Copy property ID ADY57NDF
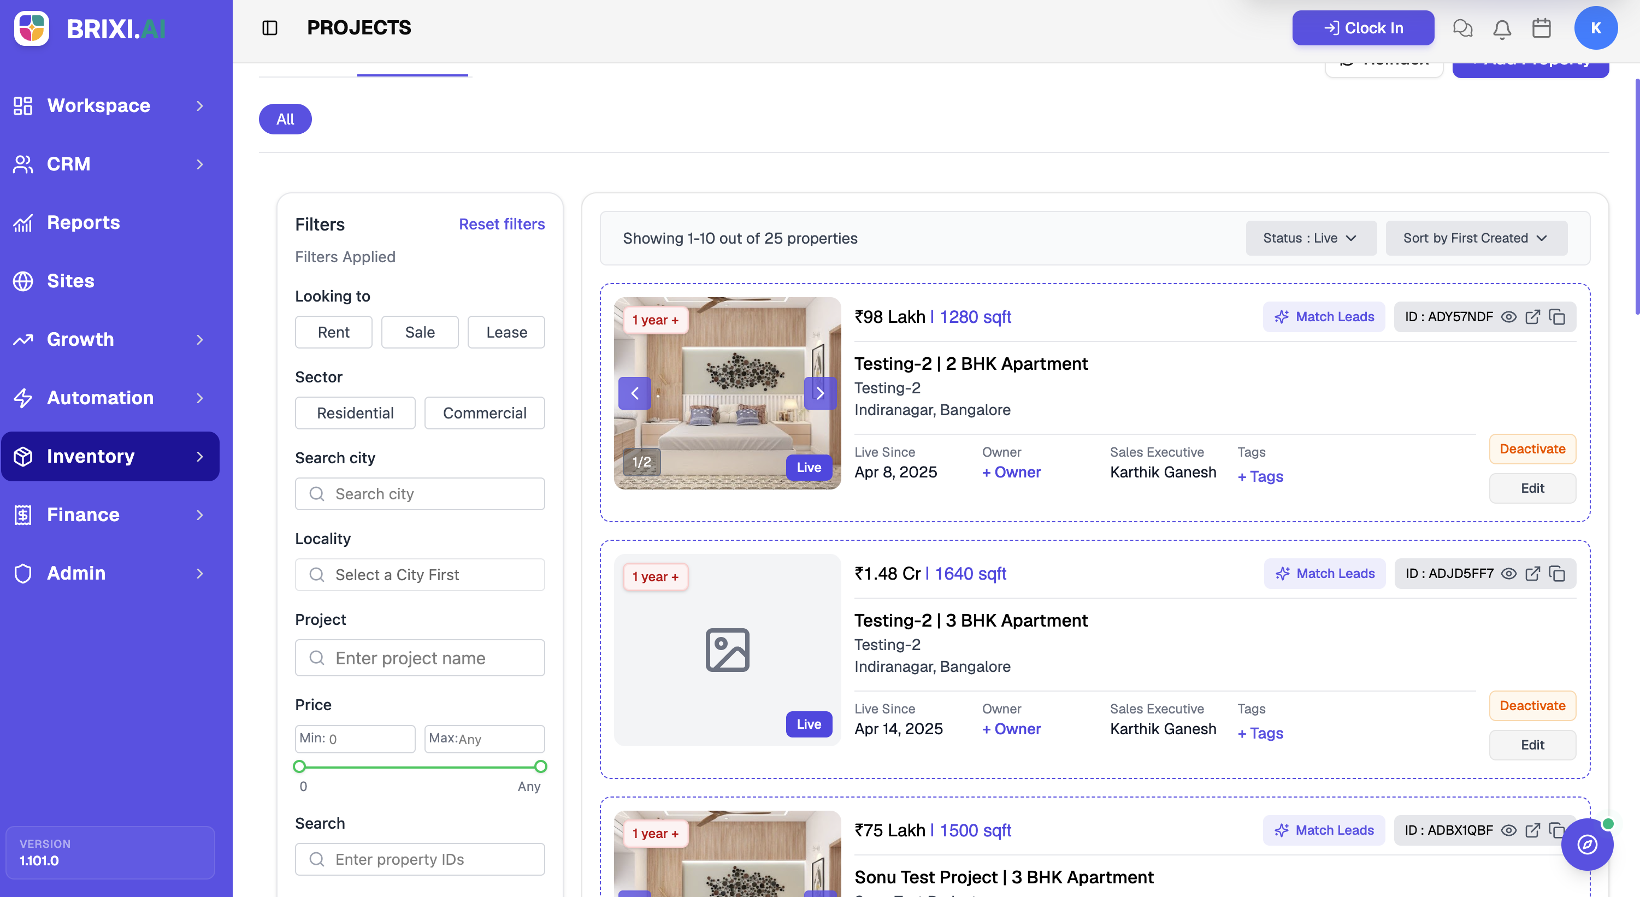This screenshot has height=897, width=1640. click(1556, 317)
